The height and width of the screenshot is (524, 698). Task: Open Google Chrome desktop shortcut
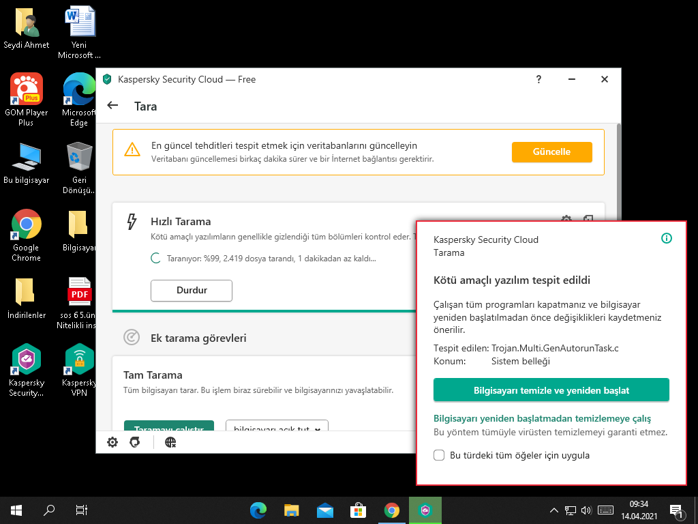(26, 235)
